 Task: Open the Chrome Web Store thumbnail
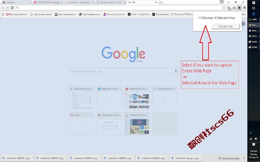click(x=137, y=124)
